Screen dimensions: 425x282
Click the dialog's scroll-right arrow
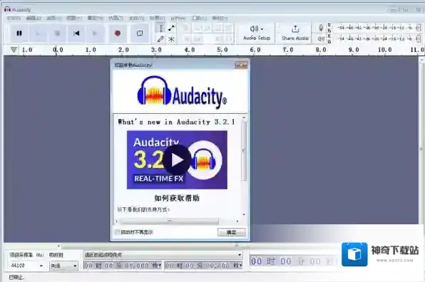point(237,221)
